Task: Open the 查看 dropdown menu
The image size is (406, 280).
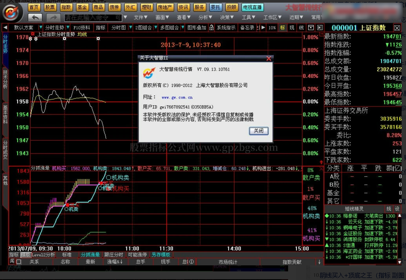Action: pyautogui.click(x=184, y=17)
